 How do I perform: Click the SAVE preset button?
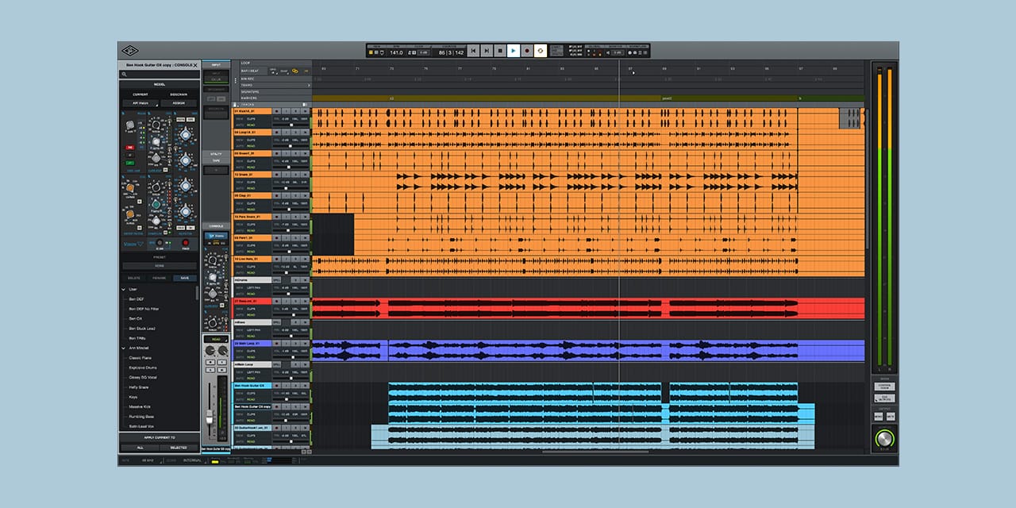(184, 278)
